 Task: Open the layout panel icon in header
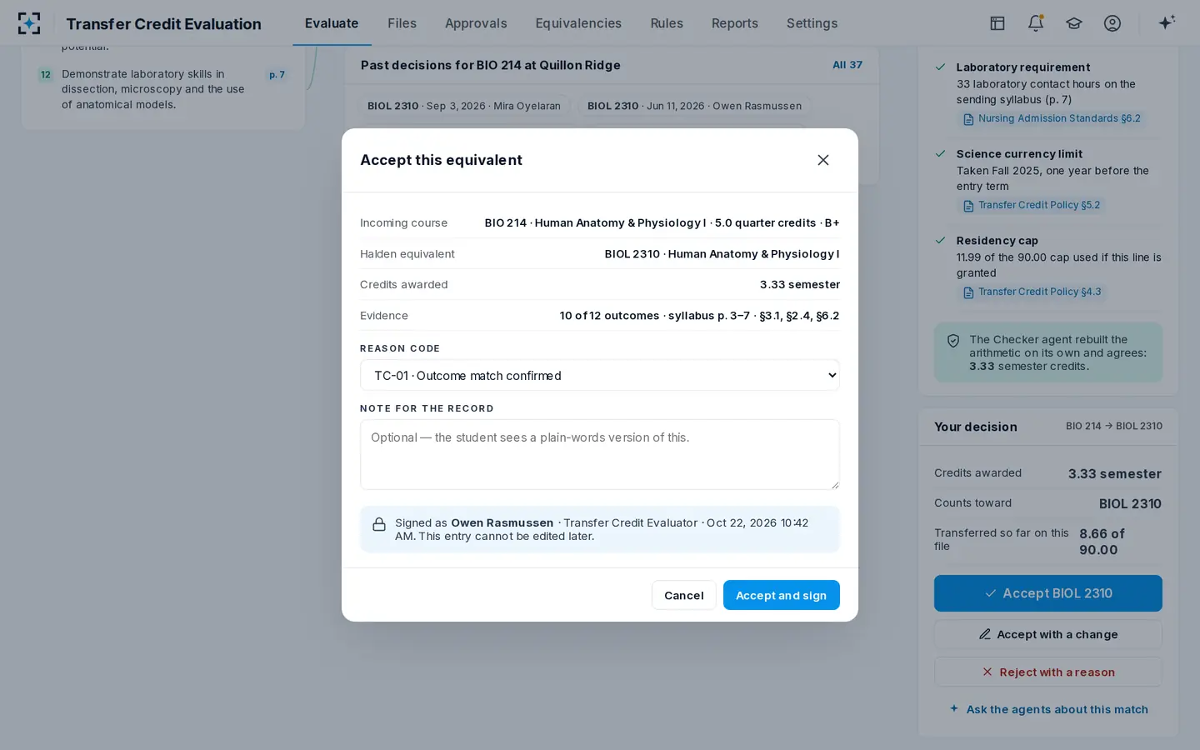[x=997, y=23]
